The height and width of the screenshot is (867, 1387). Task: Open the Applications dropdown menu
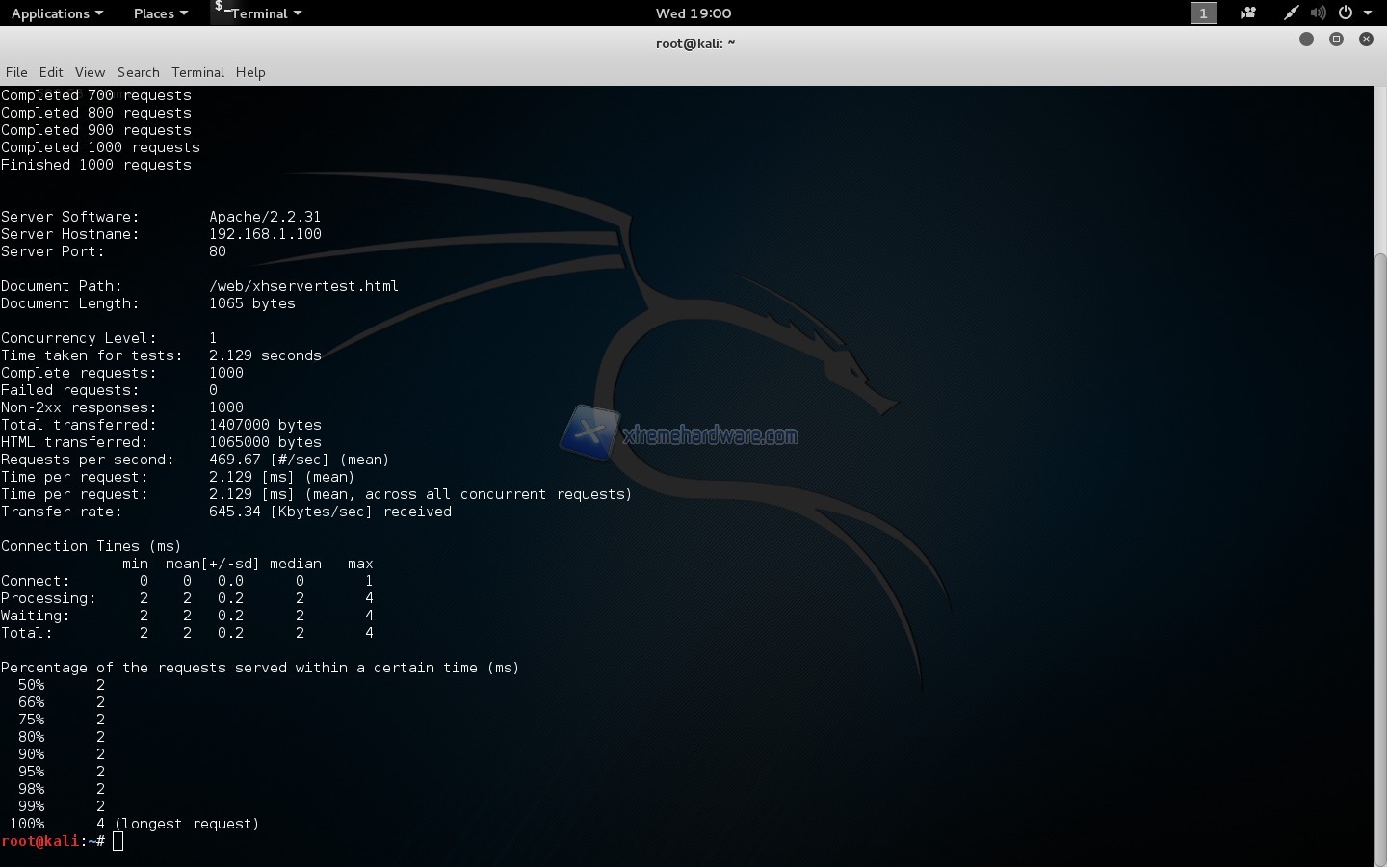tap(57, 13)
